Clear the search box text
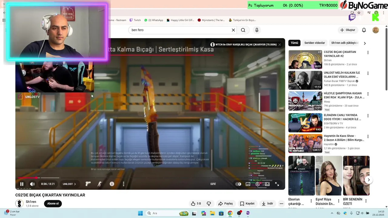 pyautogui.click(x=233, y=30)
